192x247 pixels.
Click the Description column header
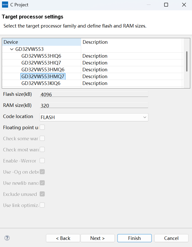(x=131, y=42)
